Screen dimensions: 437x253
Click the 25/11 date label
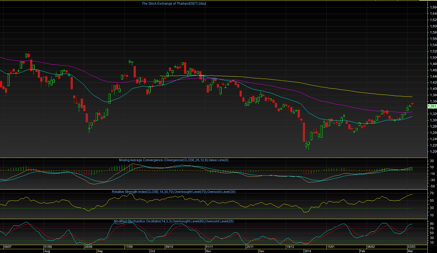(250, 247)
